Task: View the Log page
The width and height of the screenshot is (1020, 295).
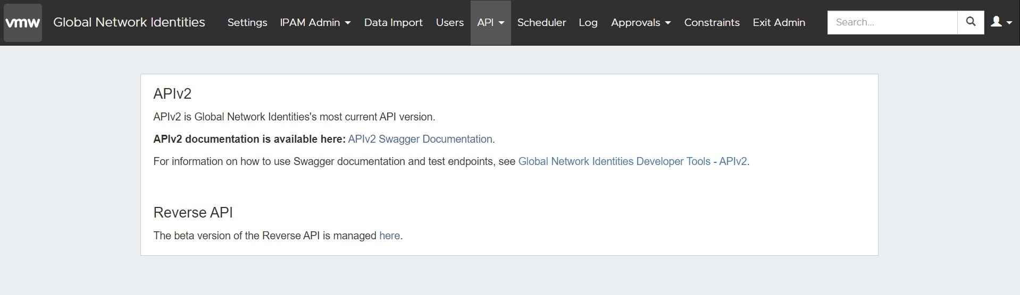Action: click(588, 22)
